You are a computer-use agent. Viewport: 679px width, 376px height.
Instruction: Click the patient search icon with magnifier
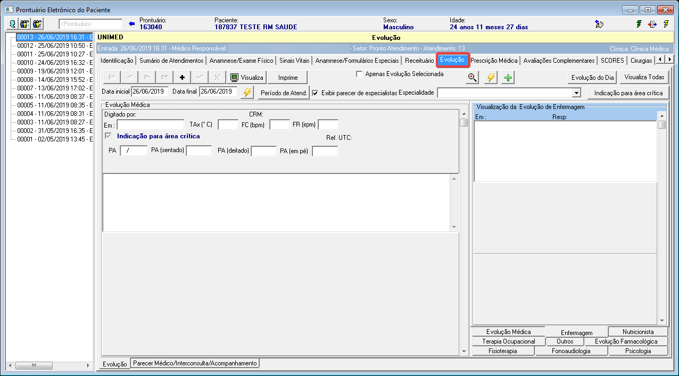point(12,24)
